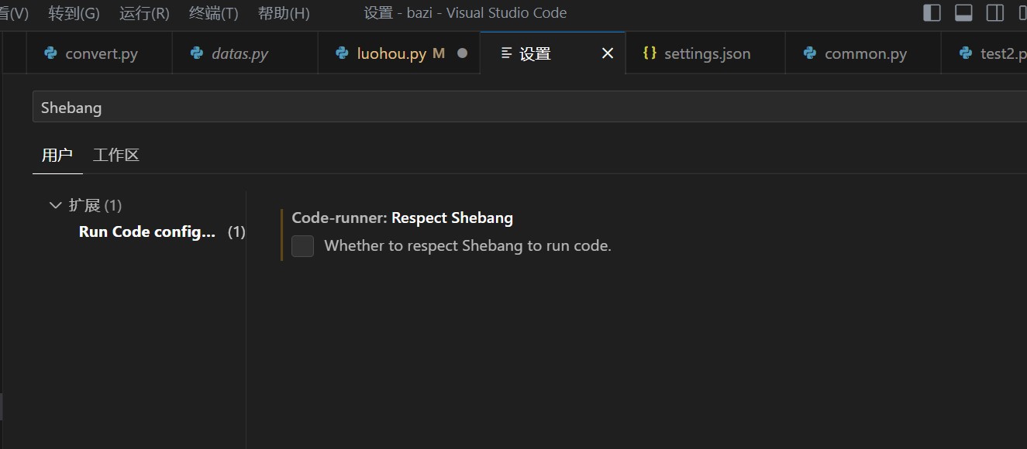Click unsaved-changes dot on luohou.py tab

click(x=463, y=53)
